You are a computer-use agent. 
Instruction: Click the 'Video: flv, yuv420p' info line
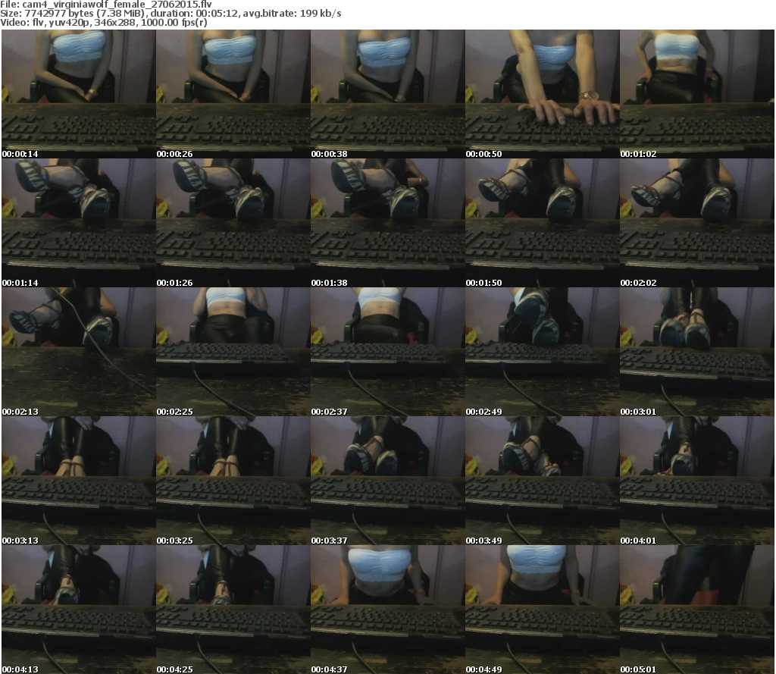104,23
